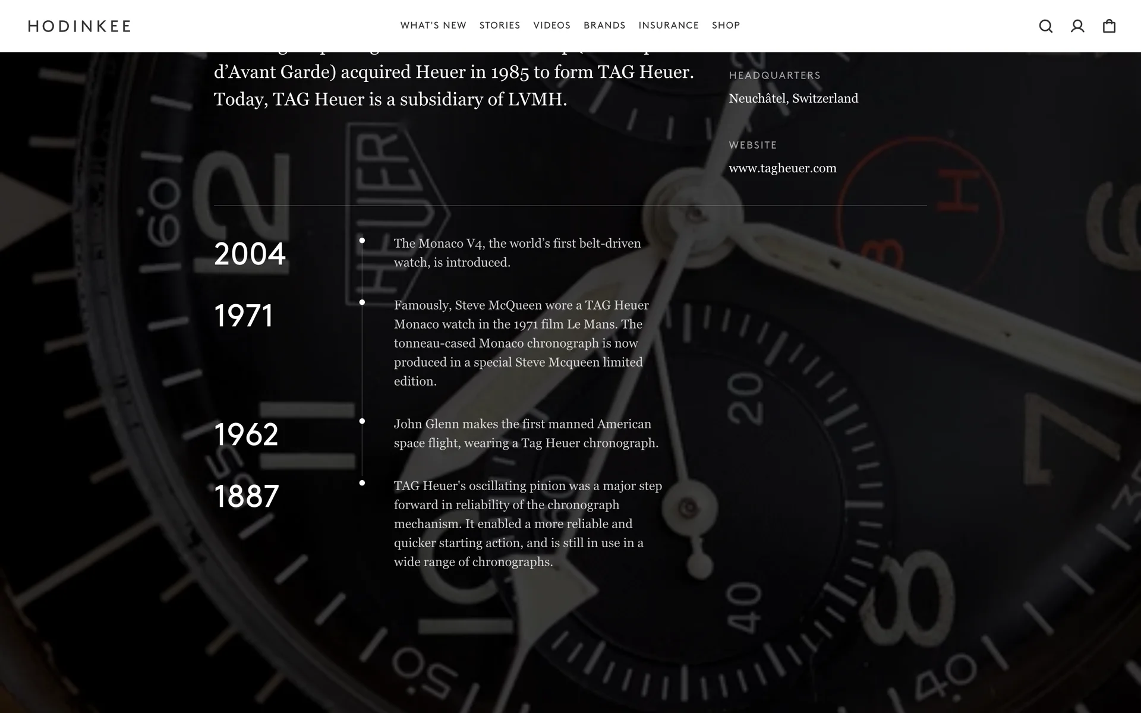1141x713 pixels.
Task: Click the 1962 year heading
Action: click(x=246, y=435)
